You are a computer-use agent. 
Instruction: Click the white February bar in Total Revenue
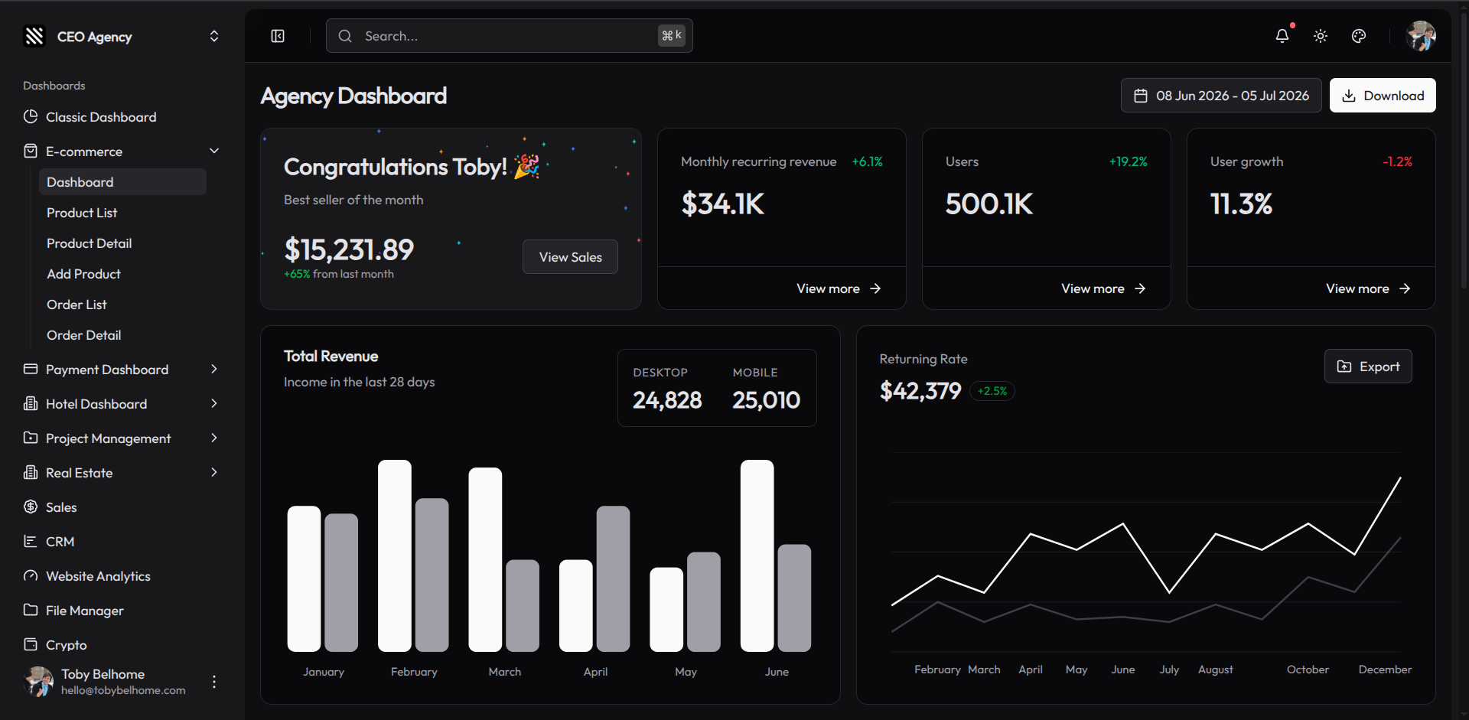coord(395,555)
